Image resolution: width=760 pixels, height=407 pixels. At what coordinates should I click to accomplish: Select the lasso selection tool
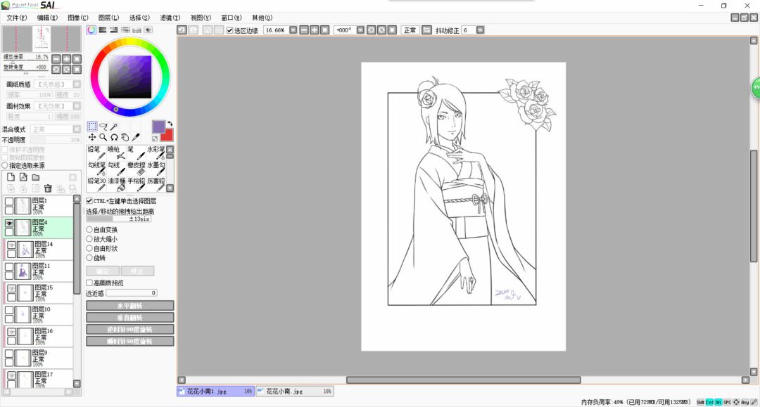coord(103,127)
